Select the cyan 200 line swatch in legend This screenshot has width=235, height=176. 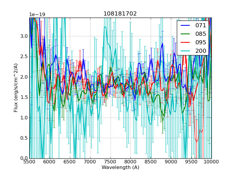coord(185,51)
